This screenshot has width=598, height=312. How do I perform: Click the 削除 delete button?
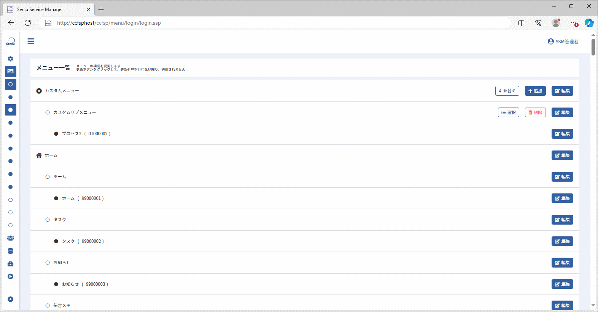tap(535, 112)
